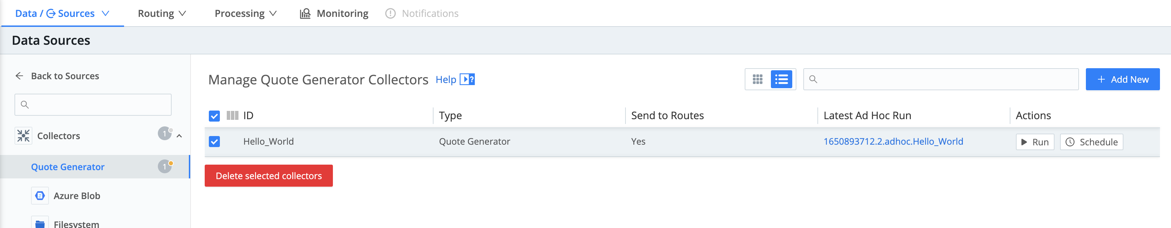Click the Run button for Hello_World
Screen dimensions: 1171x228
point(1035,142)
